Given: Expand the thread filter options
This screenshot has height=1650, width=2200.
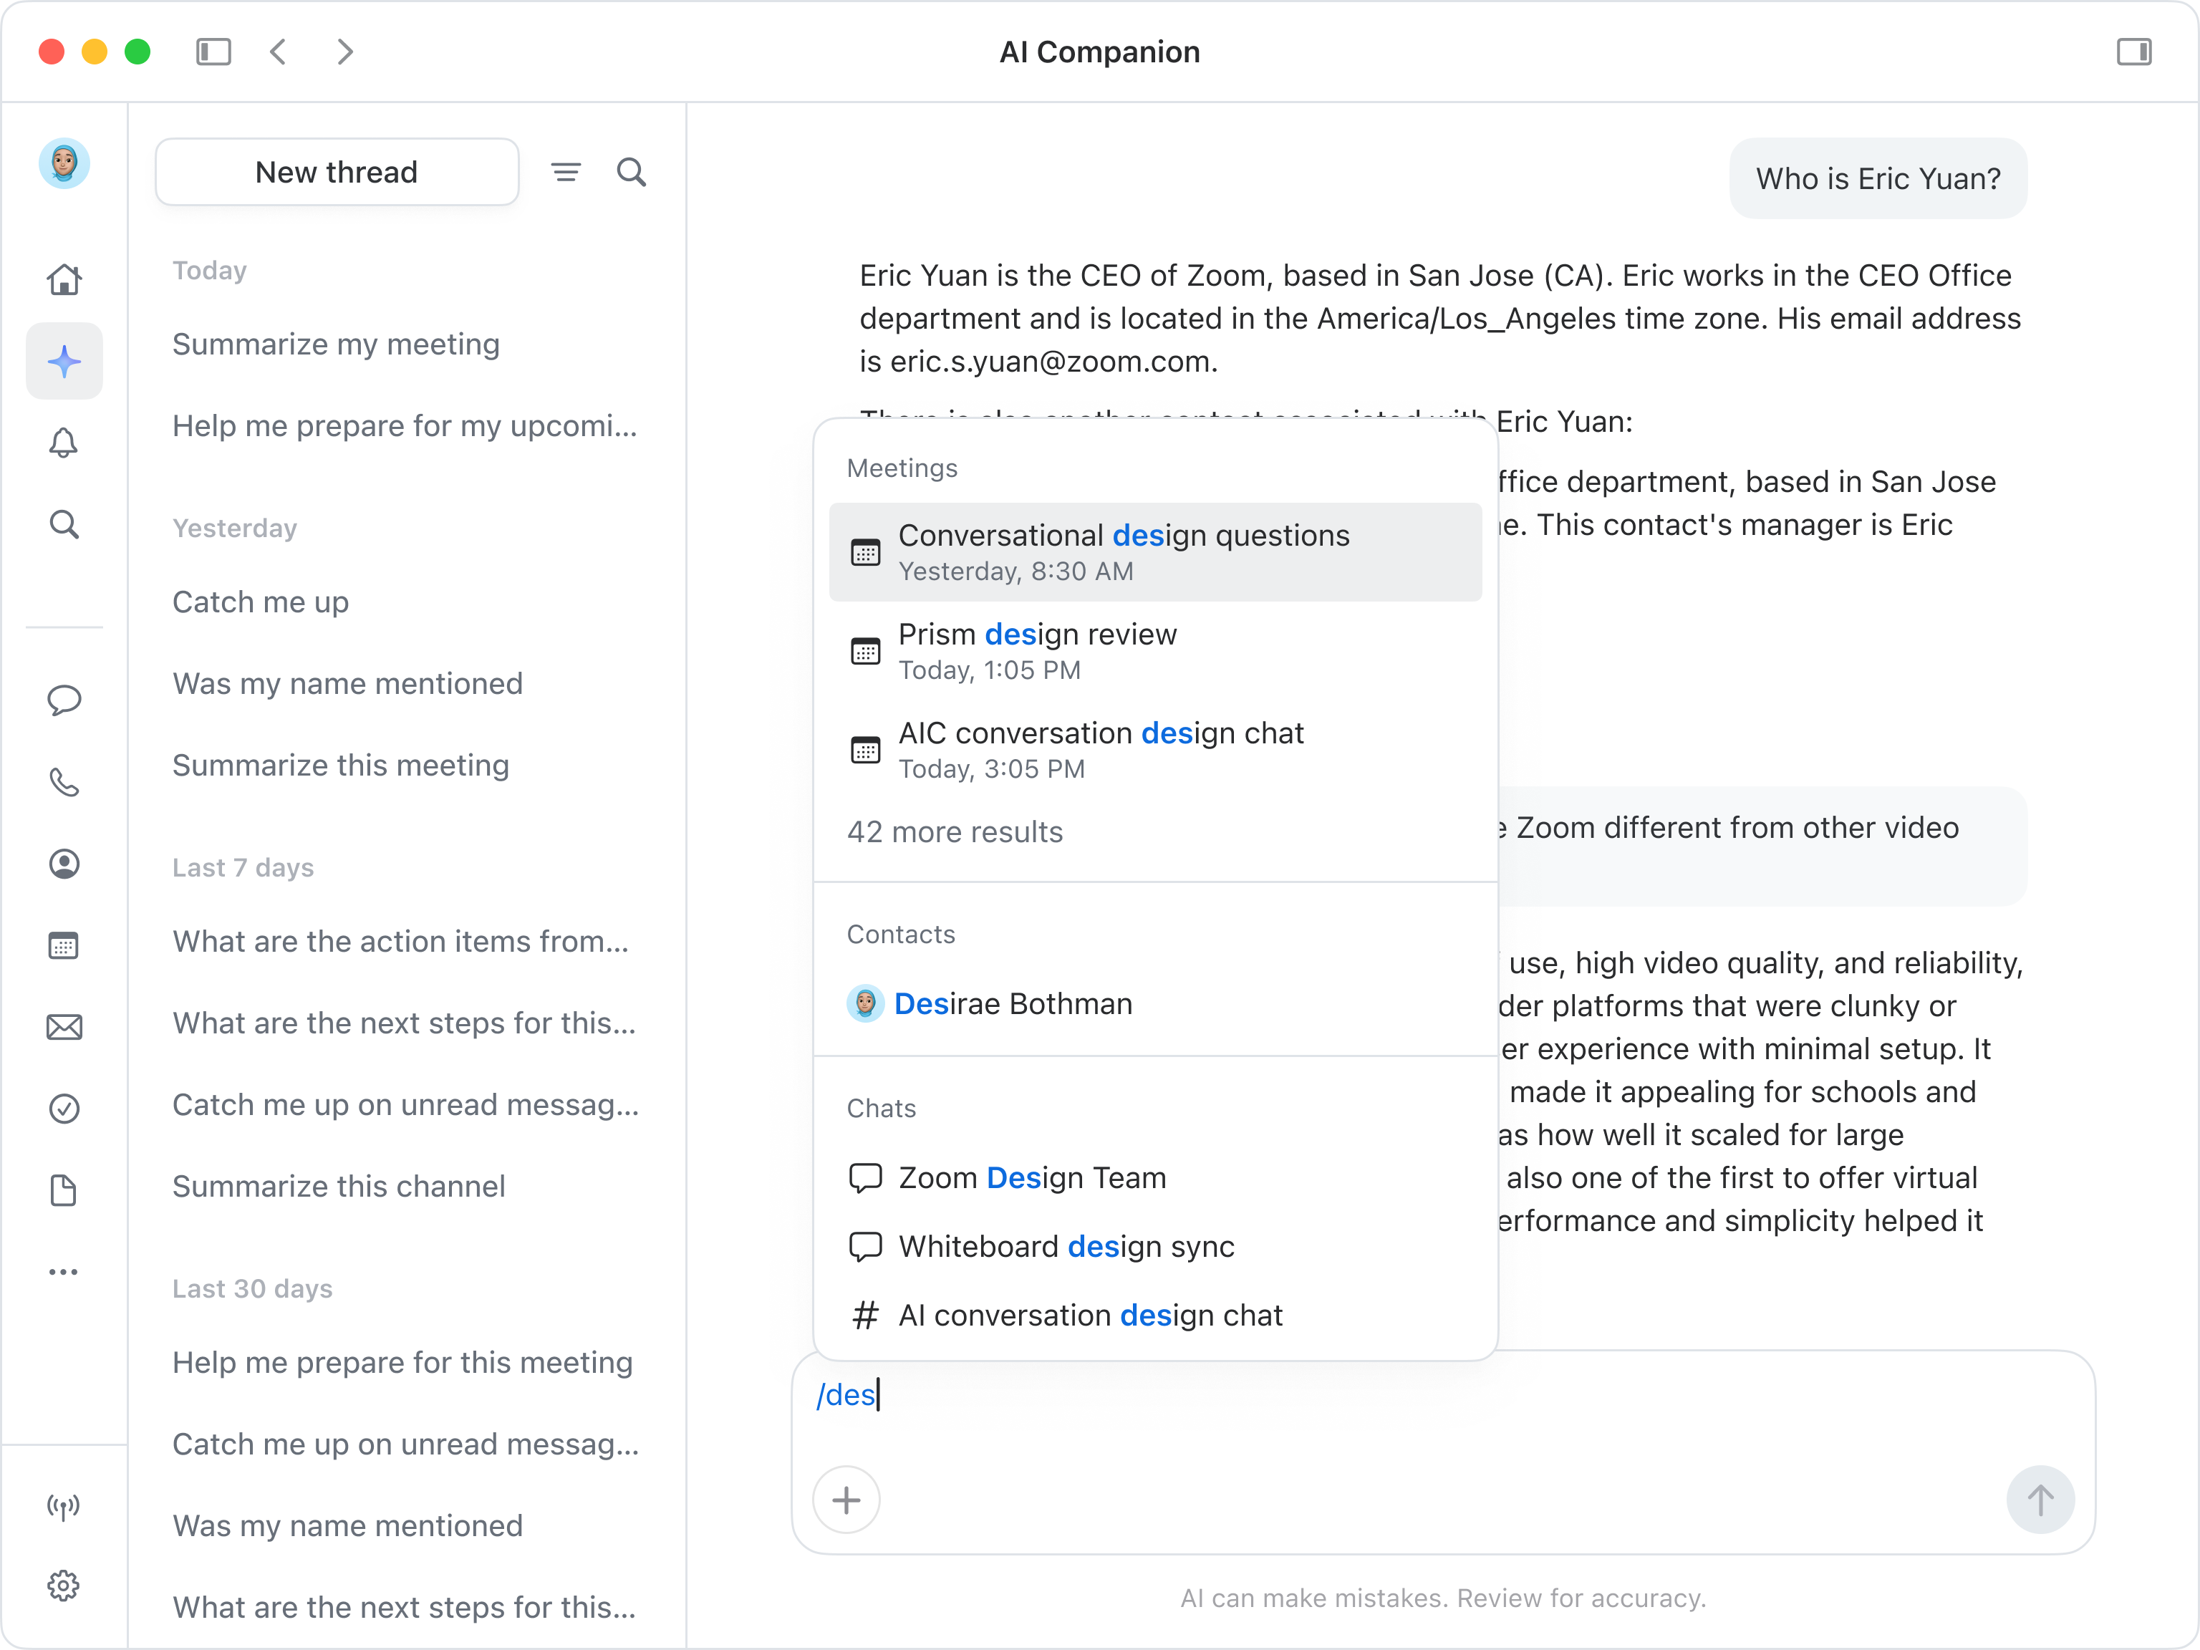Looking at the screenshot, I should click(566, 171).
